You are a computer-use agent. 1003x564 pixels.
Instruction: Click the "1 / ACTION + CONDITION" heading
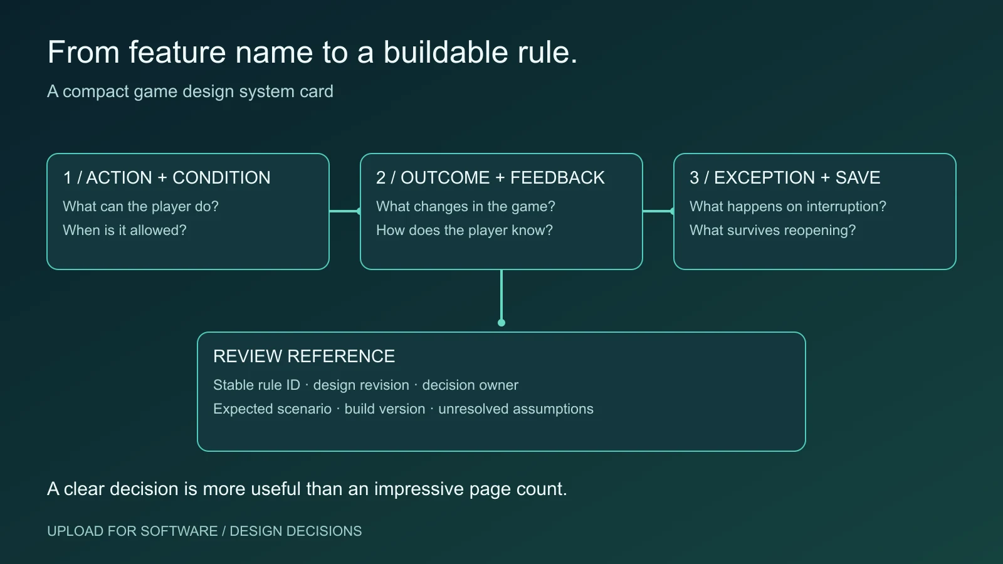[167, 178]
